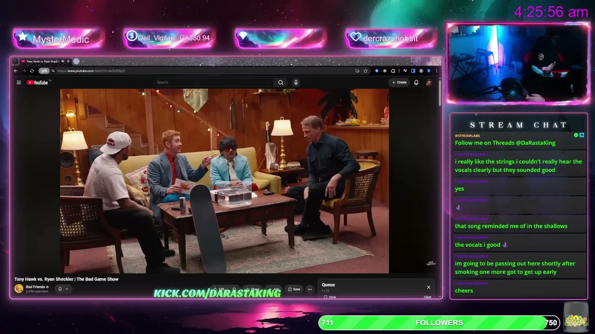Click the Queue panel heading

pyautogui.click(x=328, y=285)
